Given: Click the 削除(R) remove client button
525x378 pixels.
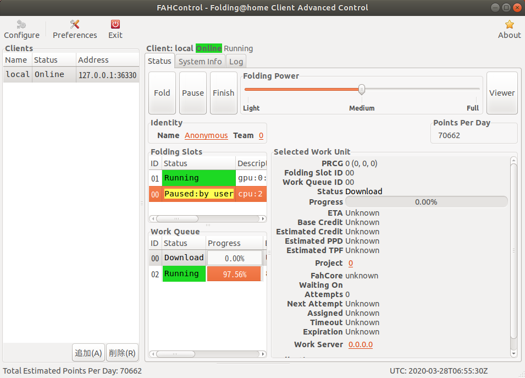Looking at the screenshot, I should tap(122, 353).
